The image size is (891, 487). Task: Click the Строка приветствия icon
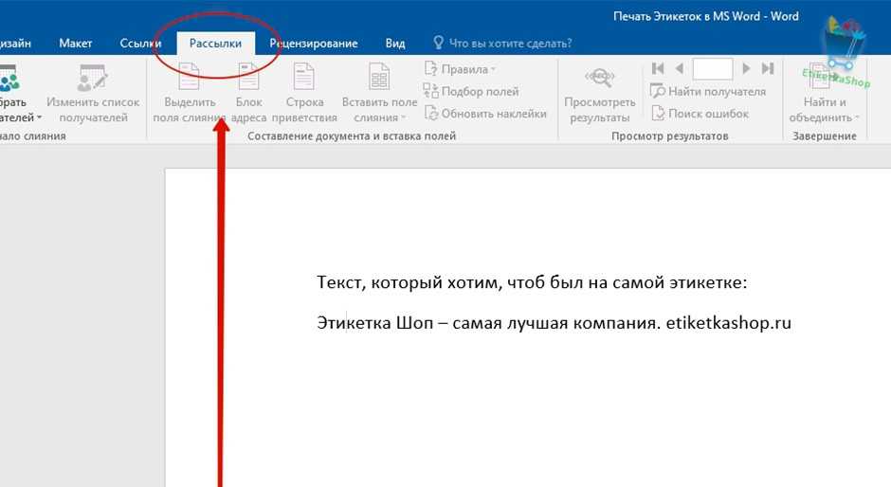[x=304, y=78]
